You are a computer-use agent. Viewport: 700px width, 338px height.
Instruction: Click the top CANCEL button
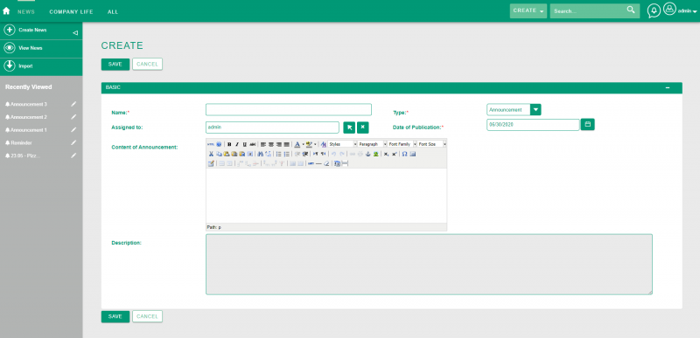pyautogui.click(x=147, y=64)
